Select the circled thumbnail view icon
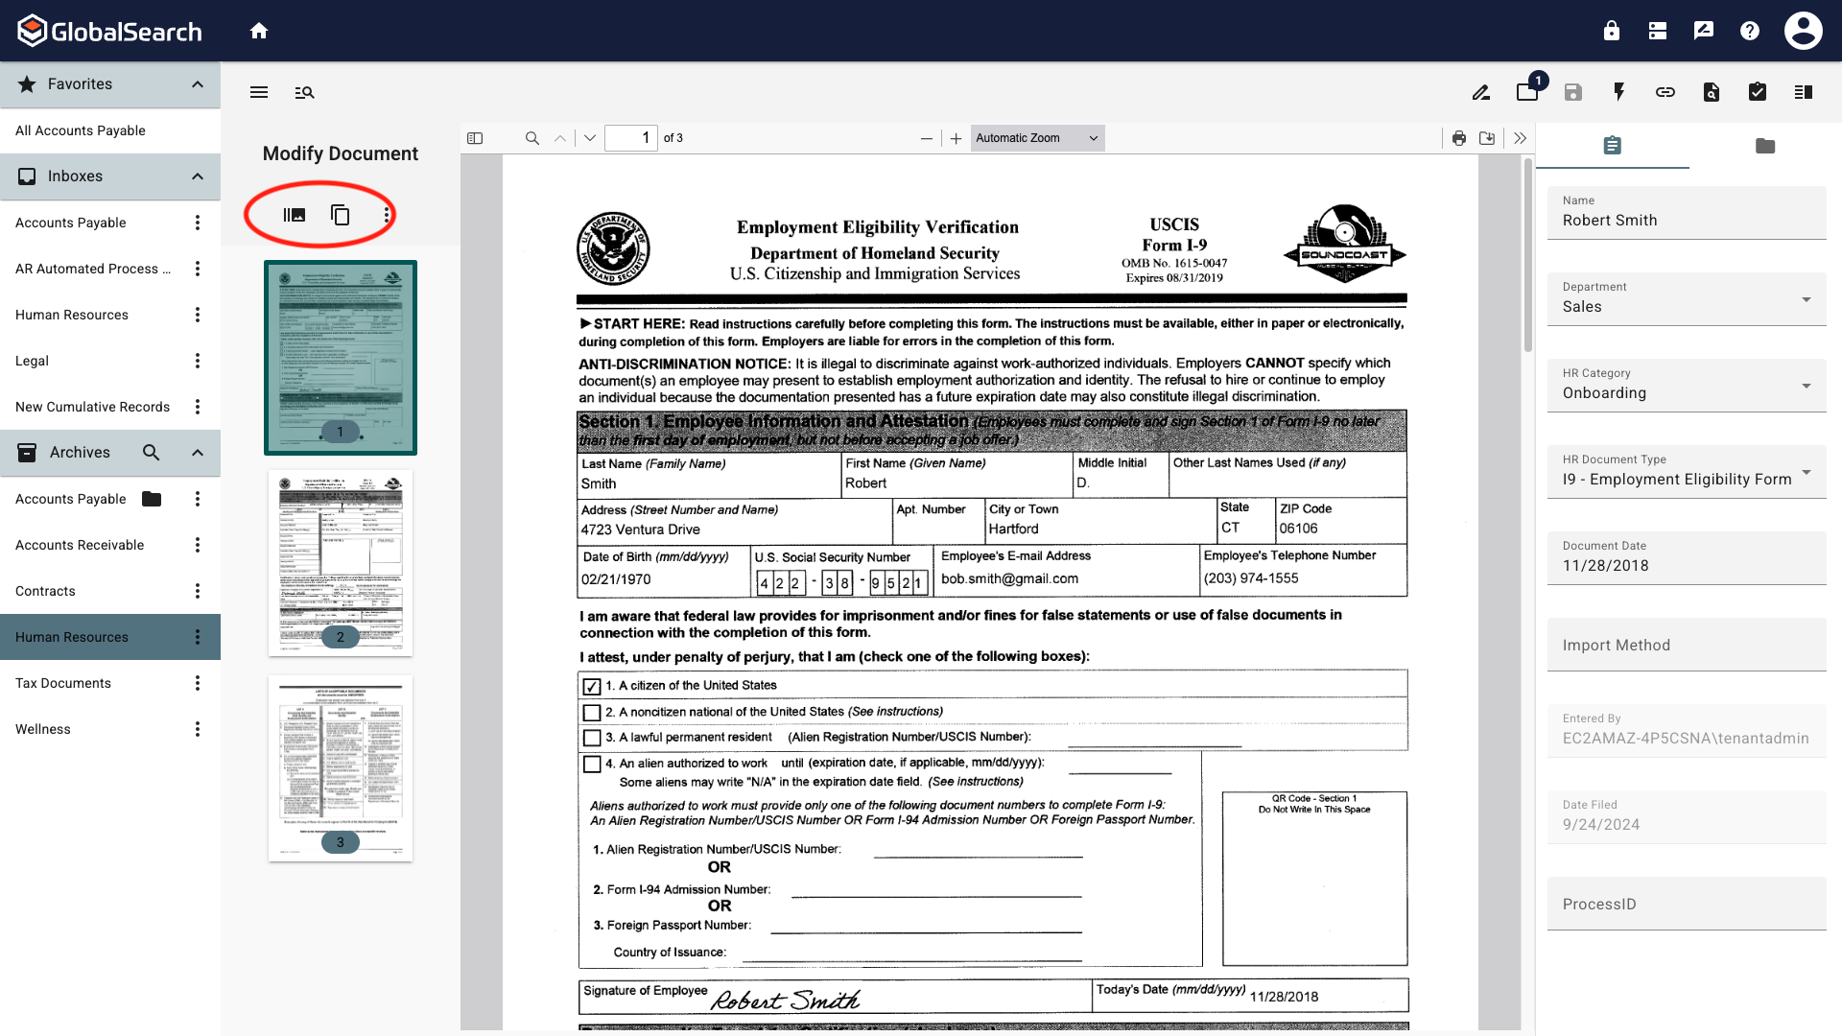The width and height of the screenshot is (1842, 1036). [x=293, y=214]
